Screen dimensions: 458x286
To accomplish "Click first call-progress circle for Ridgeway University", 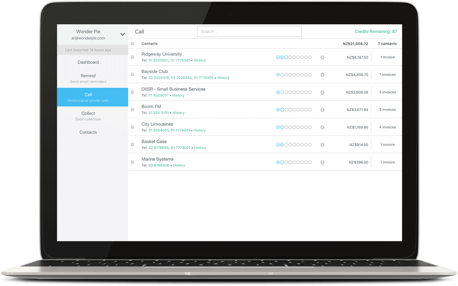I will (x=278, y=57).
